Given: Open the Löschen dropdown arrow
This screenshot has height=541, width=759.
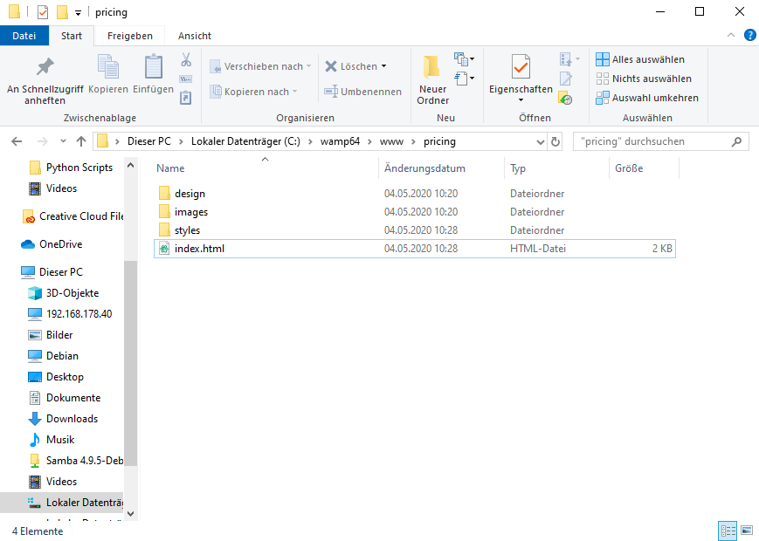Looking at the screenshot, I should click(x=383, y=66).
